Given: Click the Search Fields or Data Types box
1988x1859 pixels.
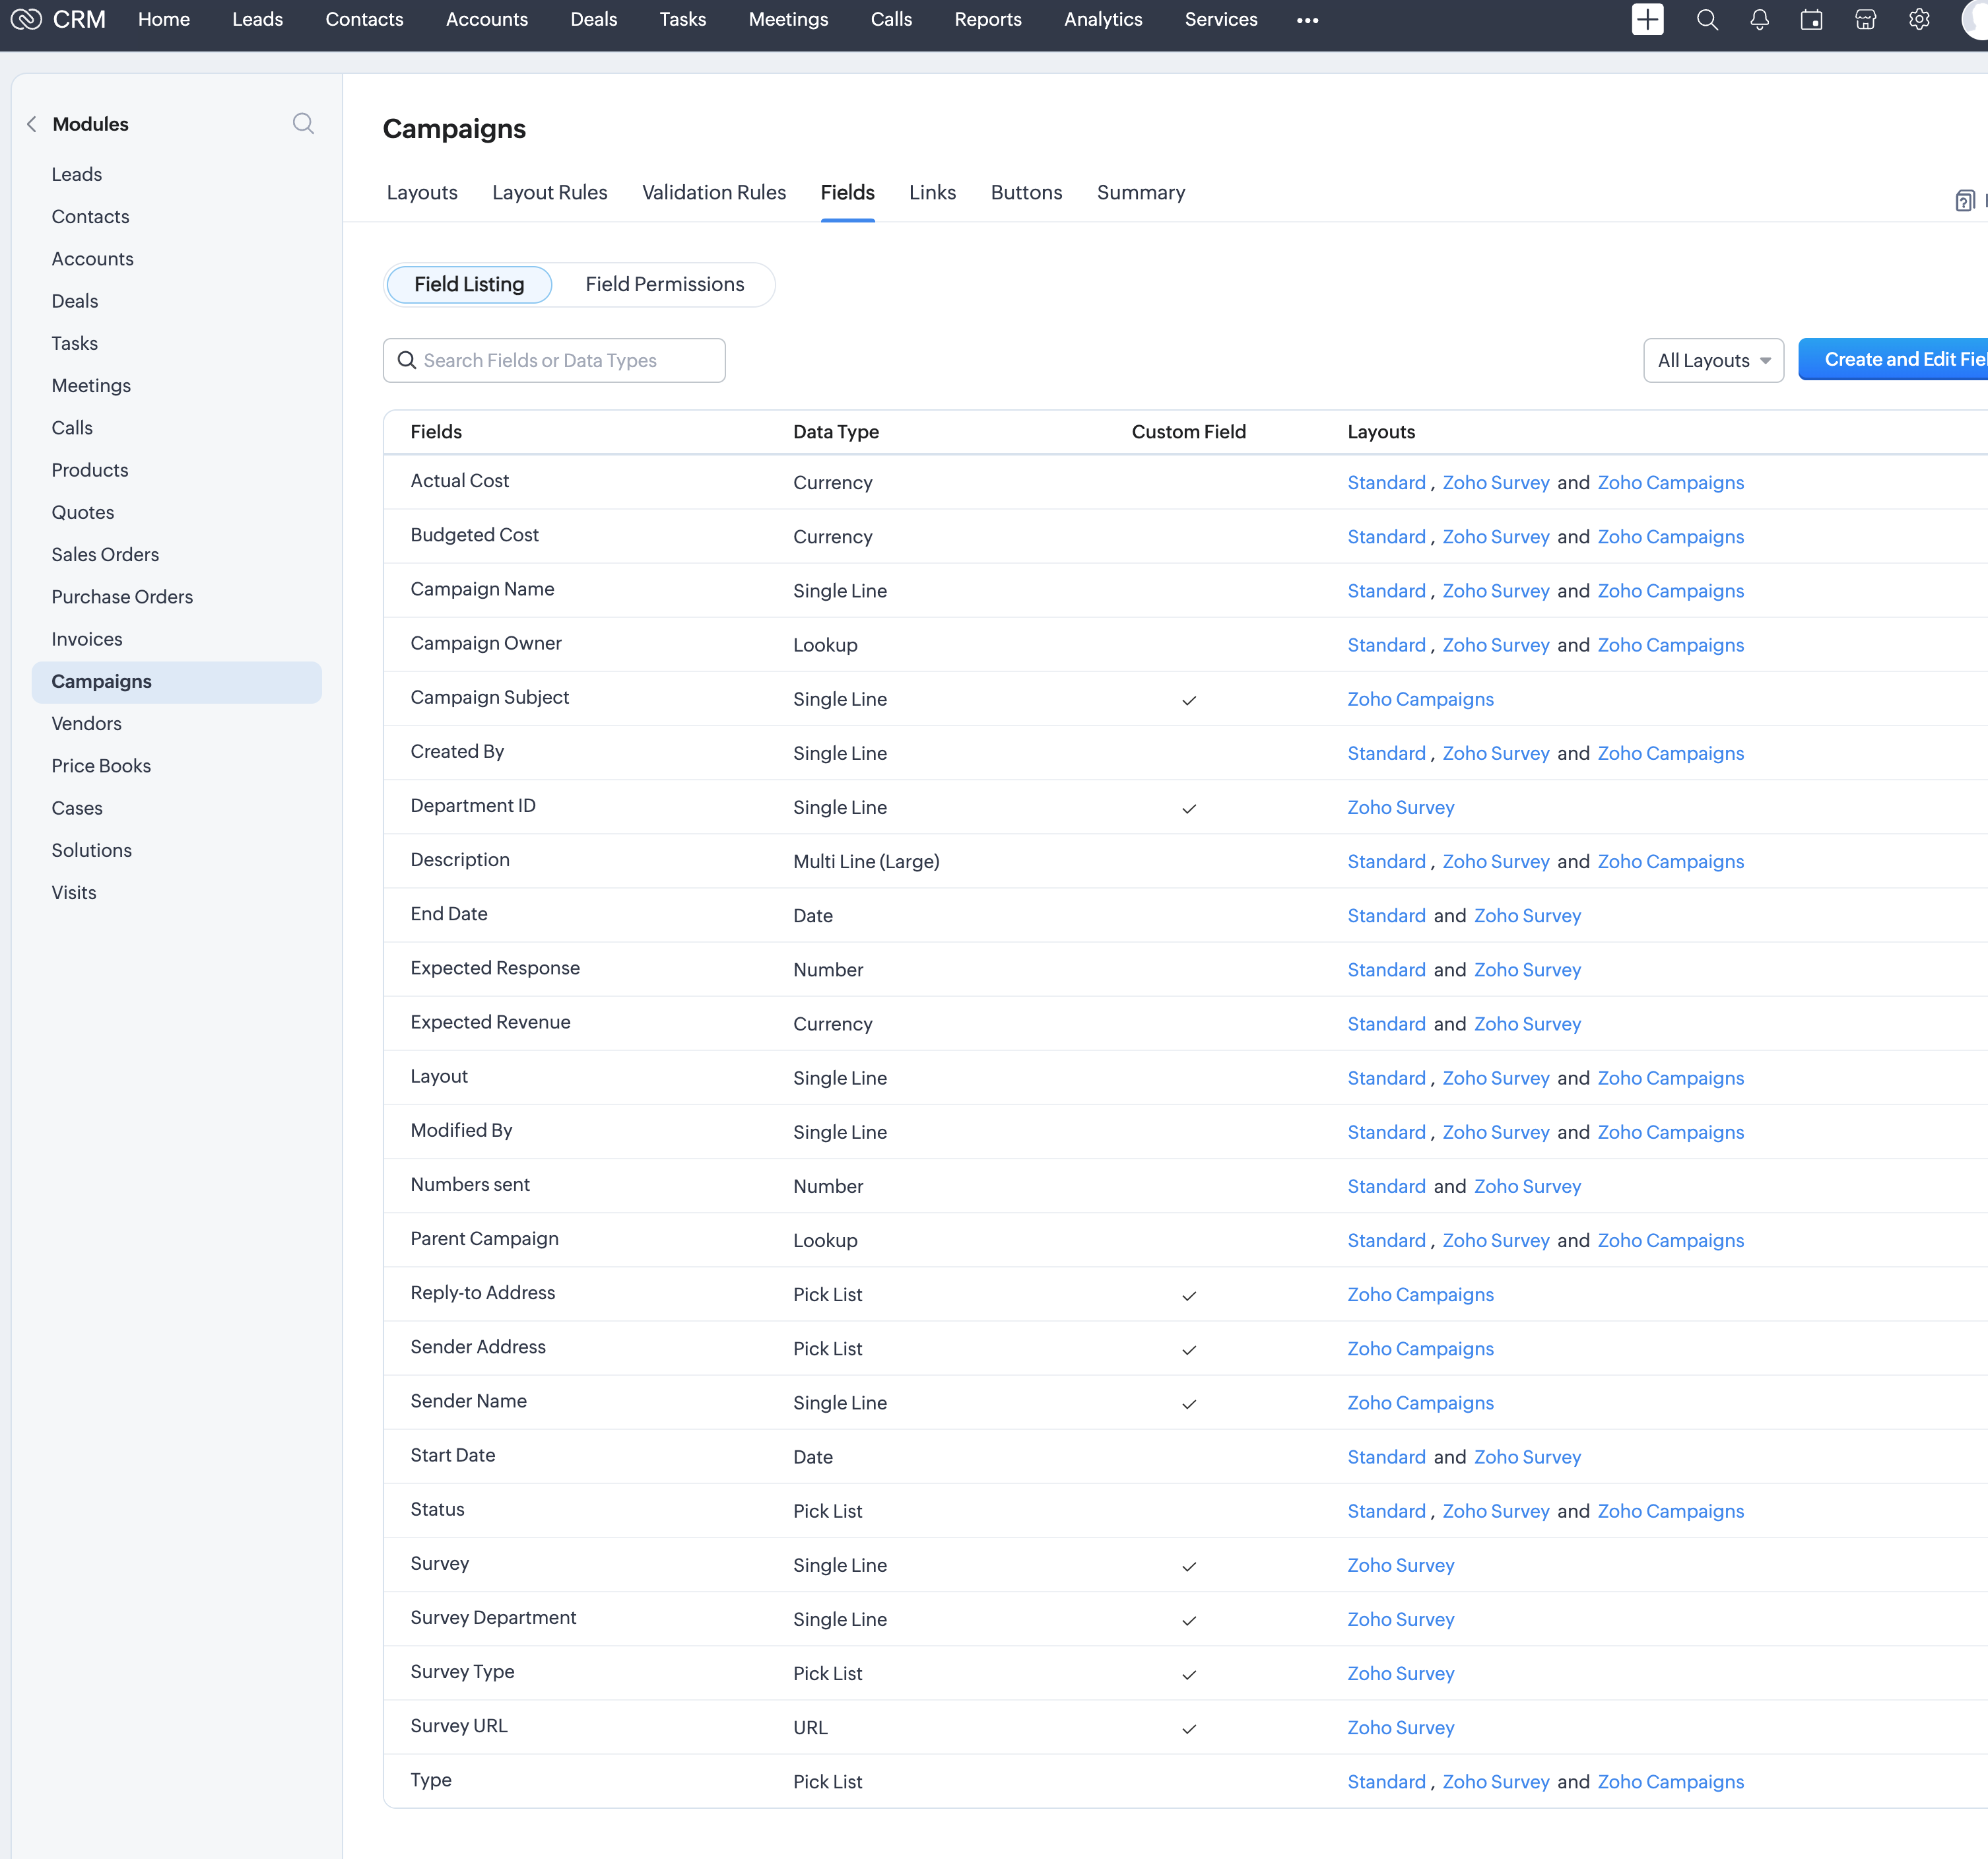Looking at the screenshot, I should [x=554, y=360].
